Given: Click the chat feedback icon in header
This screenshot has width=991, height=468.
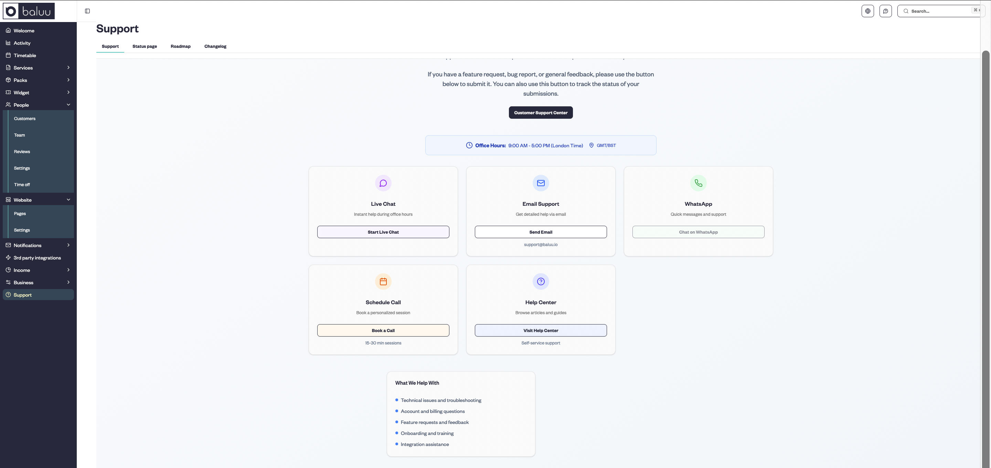Looking at the screenshot, I should pos(885,11).
